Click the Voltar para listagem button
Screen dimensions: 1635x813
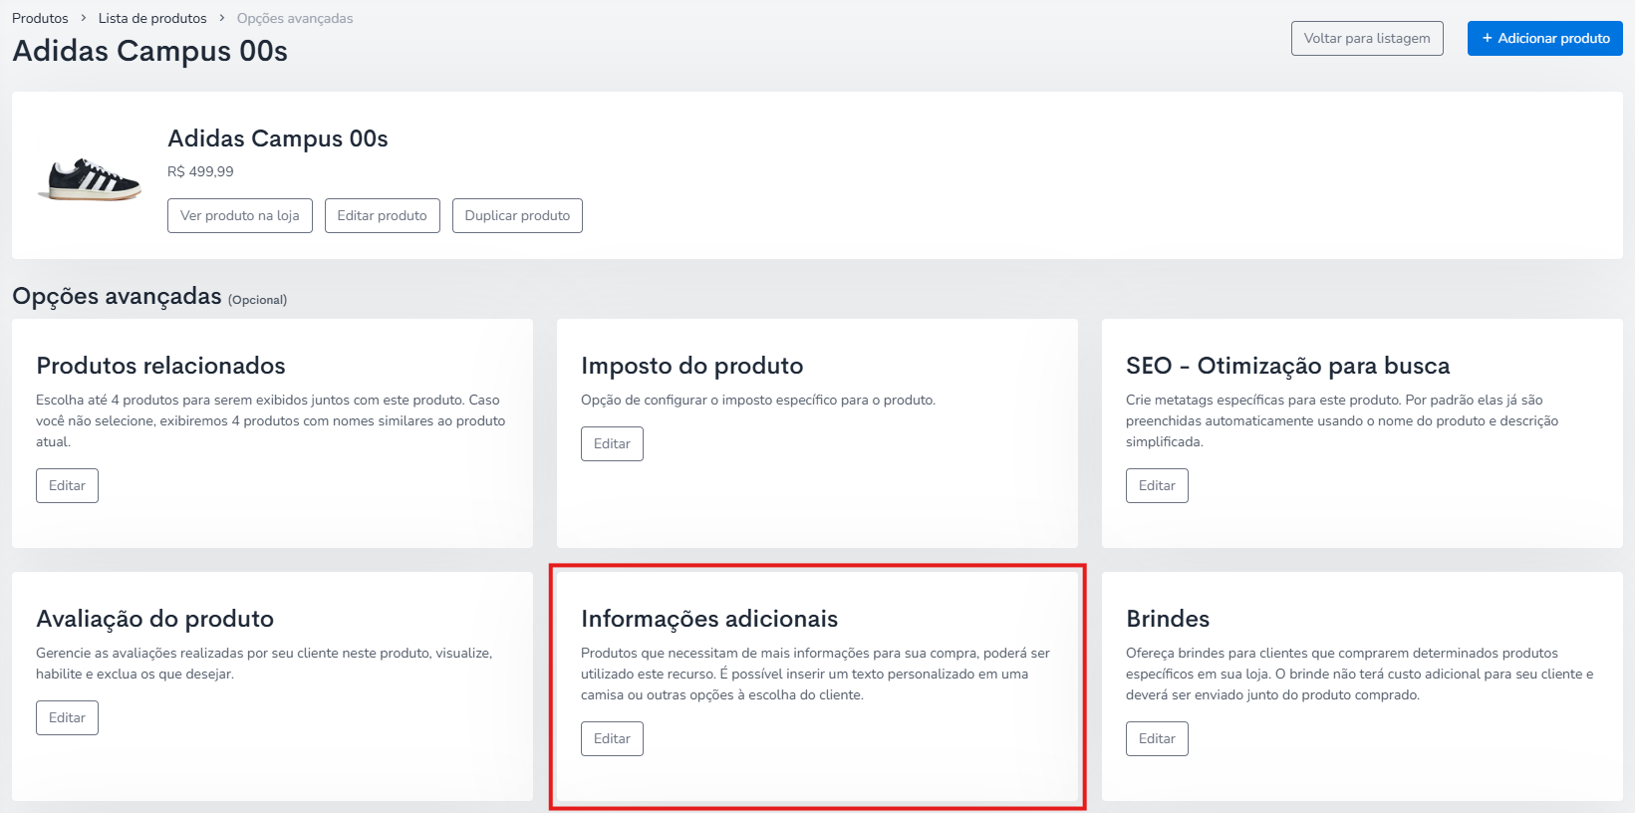click(1367, 38)
